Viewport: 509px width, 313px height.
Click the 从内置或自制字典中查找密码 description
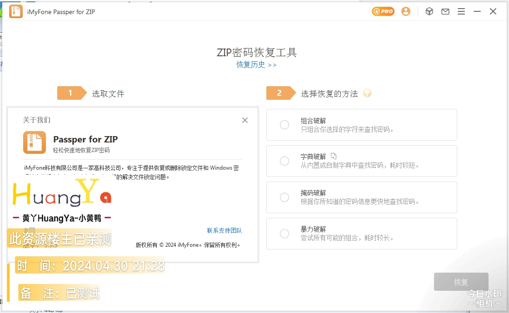359,165
